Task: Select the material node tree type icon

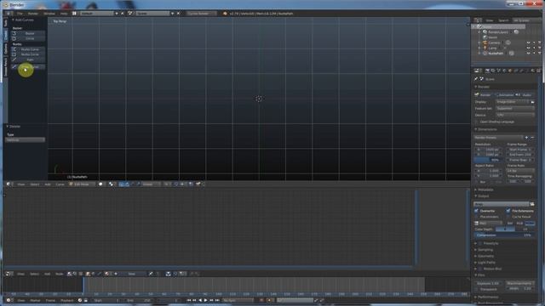Action: 69,274
